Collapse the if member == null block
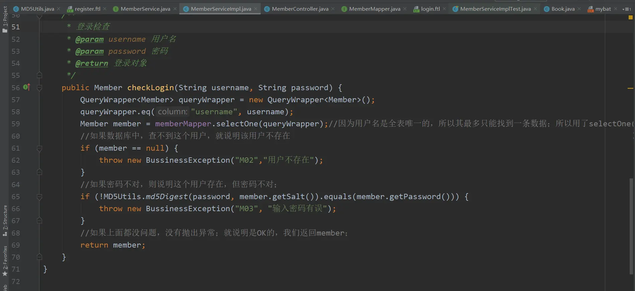 click(39, 148)
